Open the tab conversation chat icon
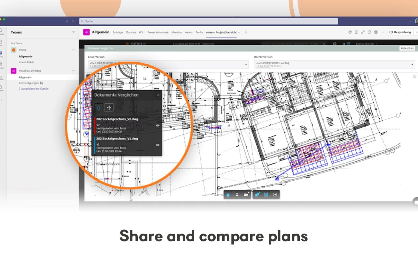 357,32
